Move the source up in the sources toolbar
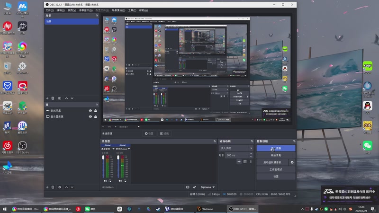The width and height of the screenshot is (379, 213). click(66, 187)
